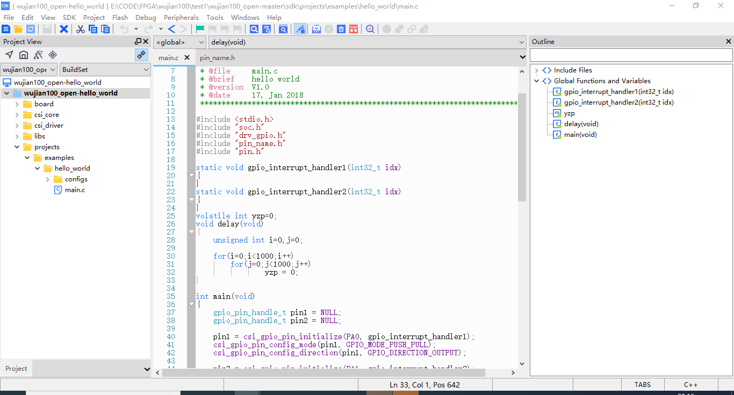This screenshot has height=395, width=734.
Task: Collapse Global Functions and Variables node
Action: point(536,81)
